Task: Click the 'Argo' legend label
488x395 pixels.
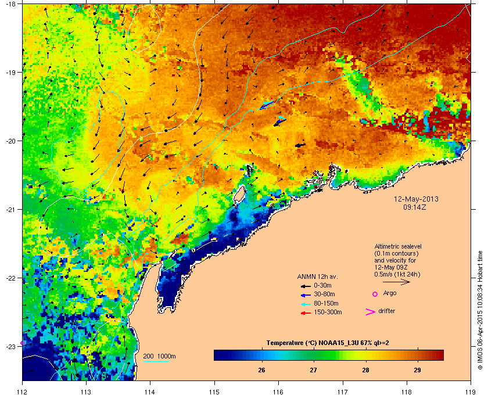Action: tap(390, 293)
